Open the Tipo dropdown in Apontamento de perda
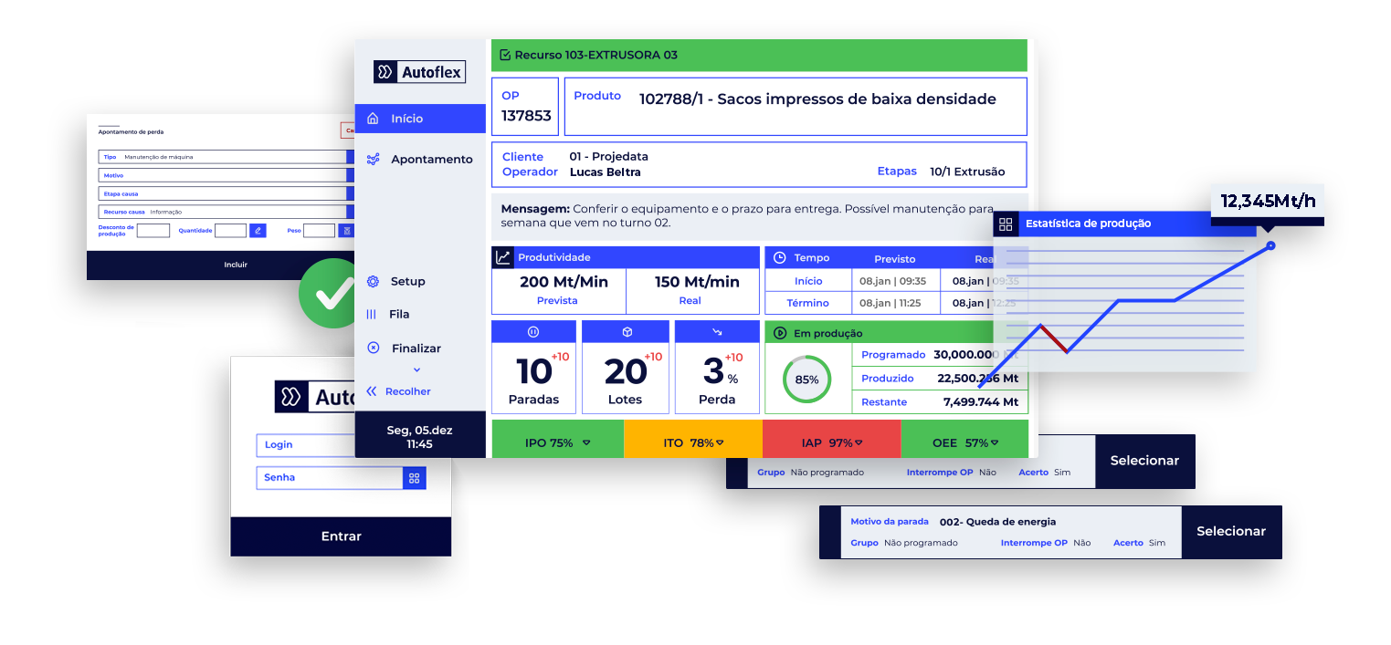Viewport: 1391px width, 645px height. click(x=227, y=157)
